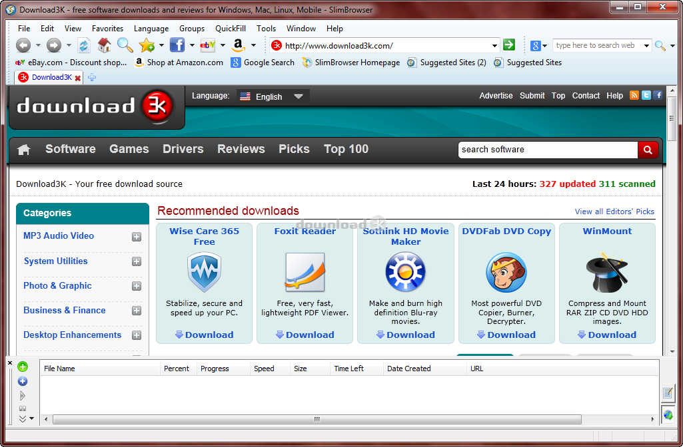Click the red search magnifier button
The width and height of the screenshot is (683, 447).
[647, 150]
